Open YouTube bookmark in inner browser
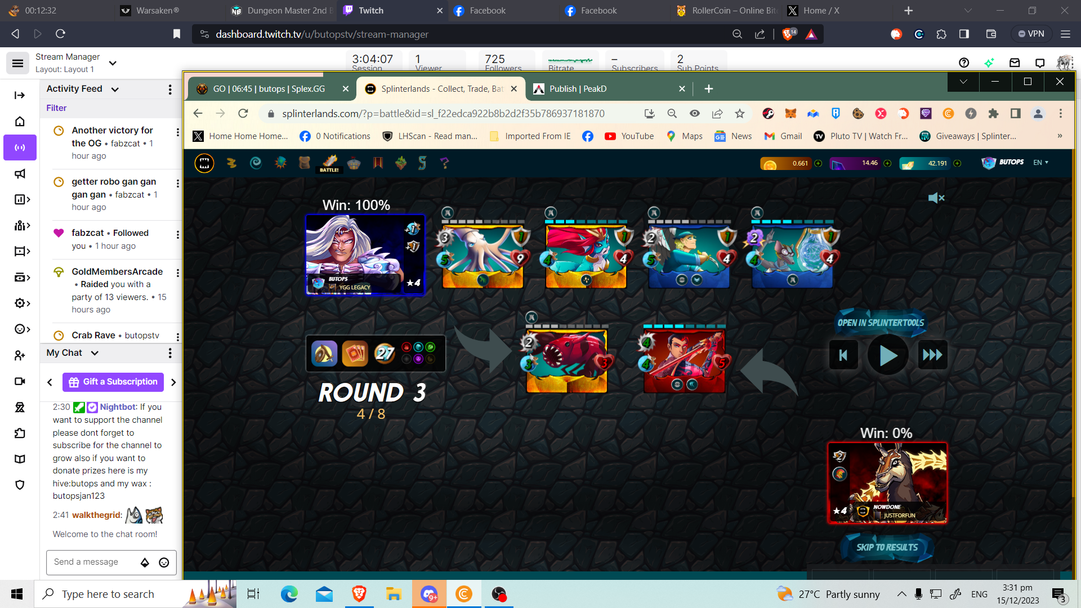Viewport: 1081px width, 608px height. 629,136
